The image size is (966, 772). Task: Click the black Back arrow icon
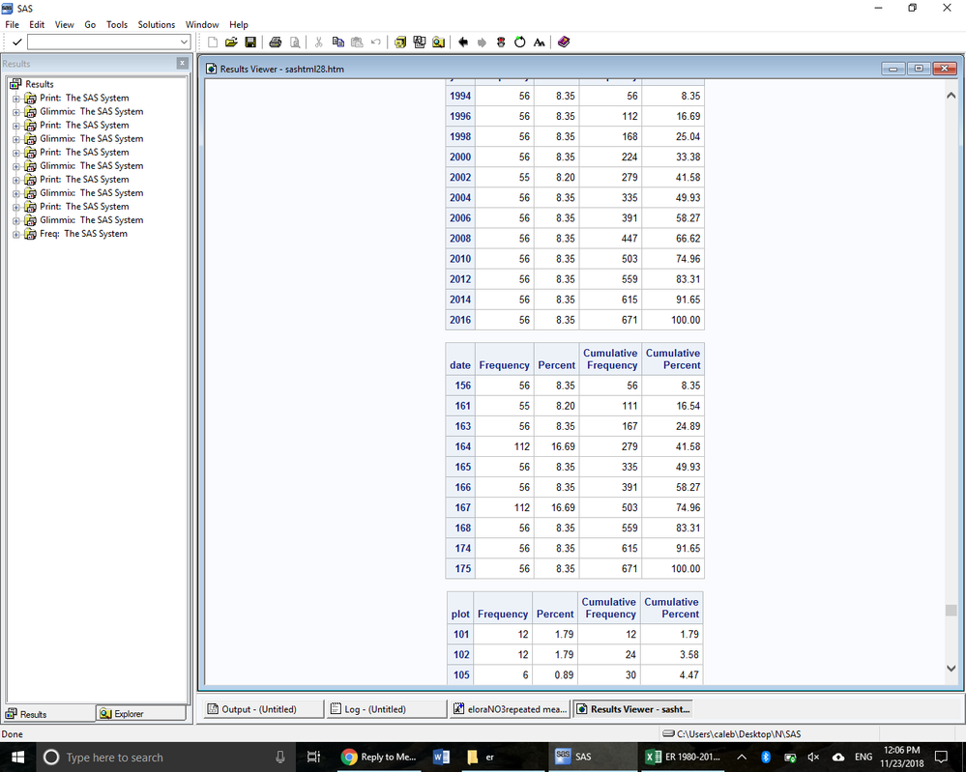coord(463,43)
